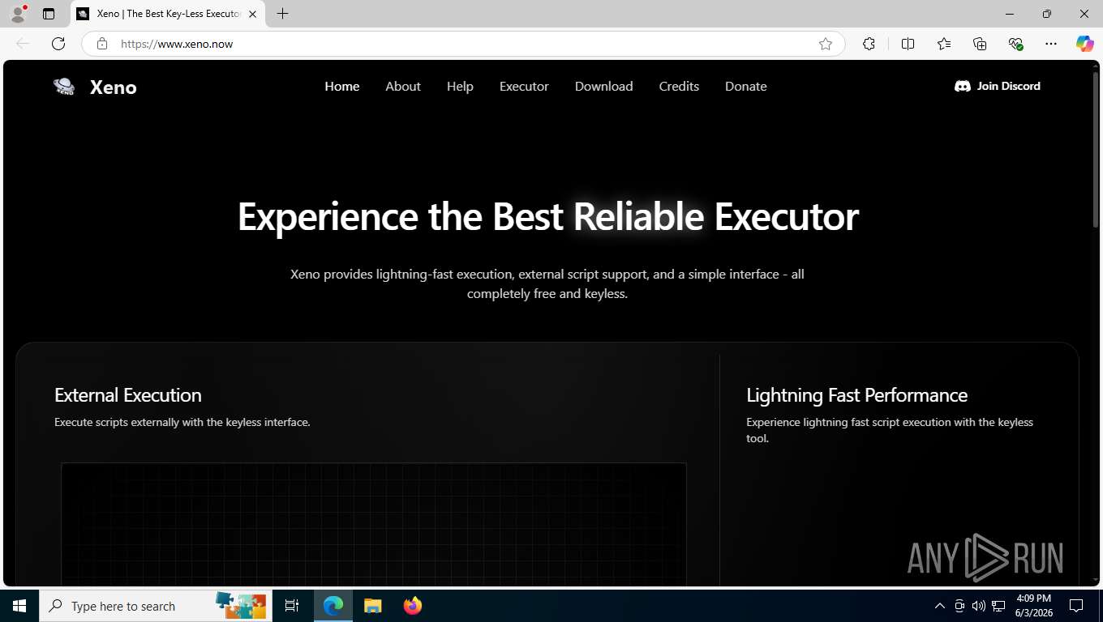
Task: Open the Xeno brand name link
Action: tap(114, 87)
